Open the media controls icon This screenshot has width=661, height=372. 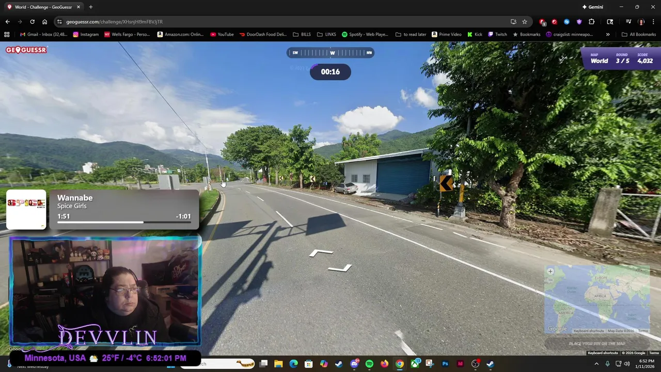coord(628,22)
